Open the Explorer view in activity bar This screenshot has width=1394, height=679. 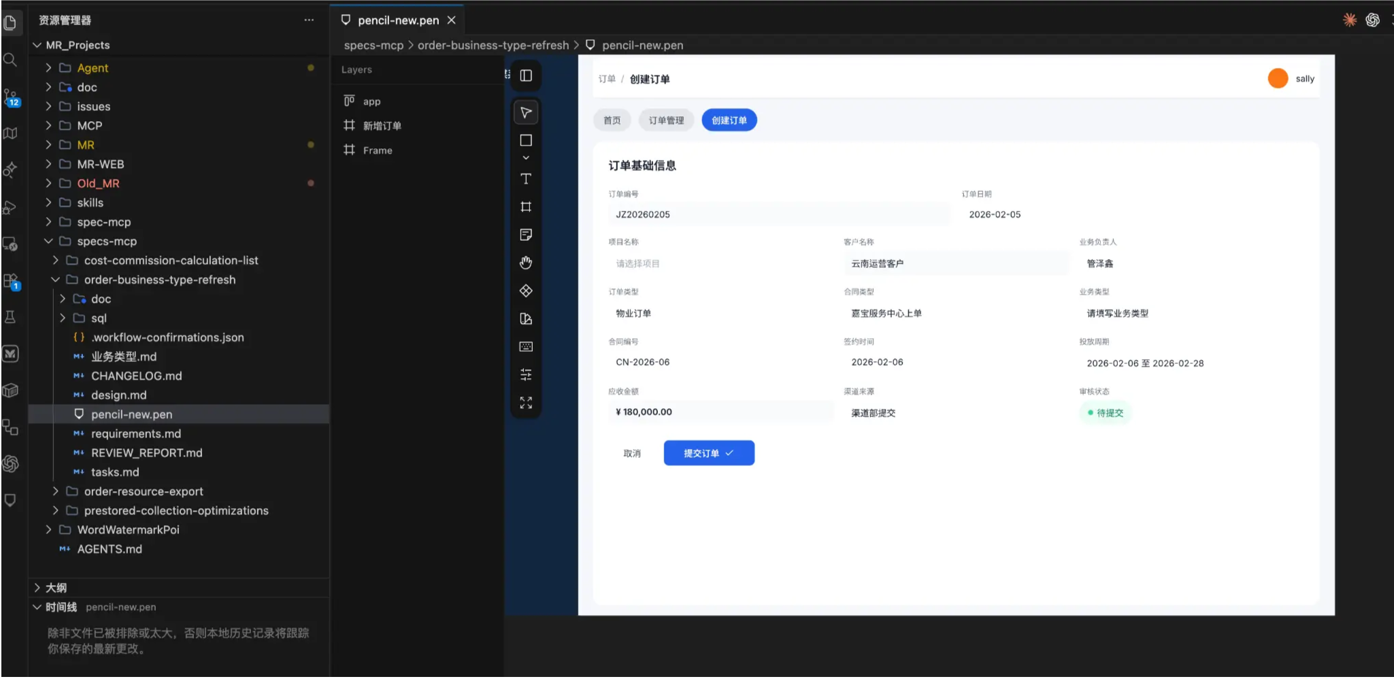click(x=10, y=22)
